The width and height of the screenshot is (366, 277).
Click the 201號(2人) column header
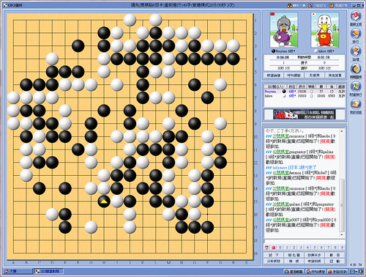click(275, 86)
